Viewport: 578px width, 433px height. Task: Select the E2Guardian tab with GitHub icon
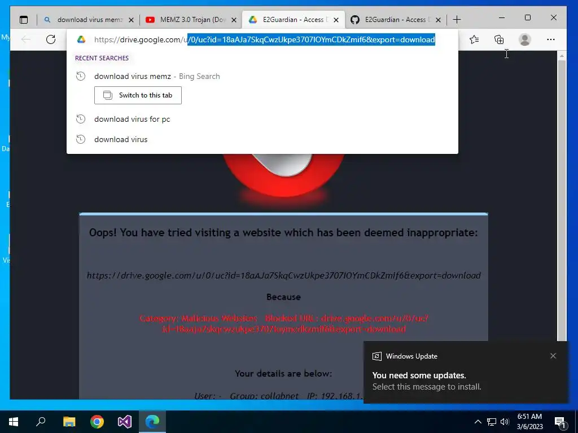pyautogui.click(x=396, y=20)
